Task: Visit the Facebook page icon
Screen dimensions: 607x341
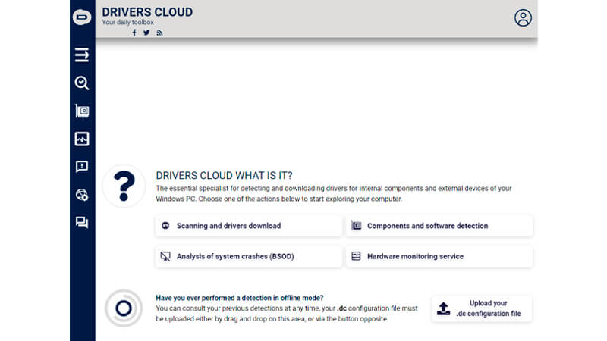Action: [134, 33]
